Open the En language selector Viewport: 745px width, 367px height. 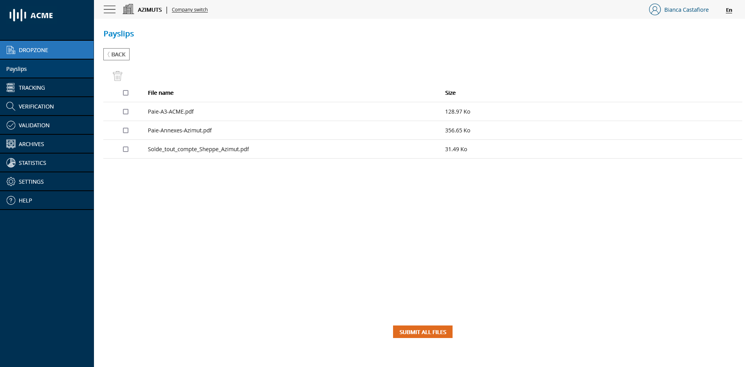coord(729,10)
